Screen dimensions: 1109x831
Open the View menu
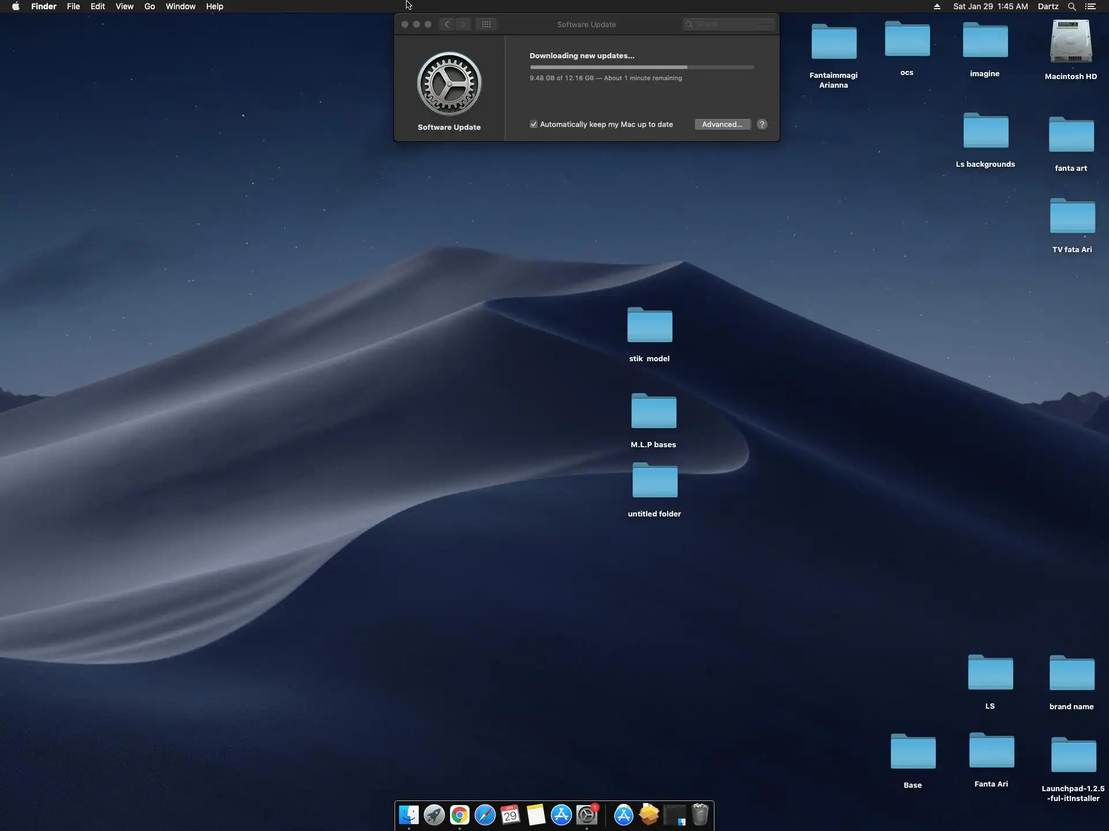(x=124, y=6)
